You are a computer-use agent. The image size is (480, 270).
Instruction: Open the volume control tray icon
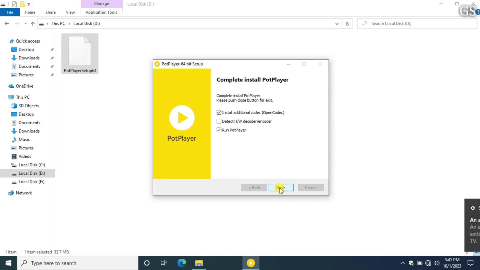tap(436, 263)
